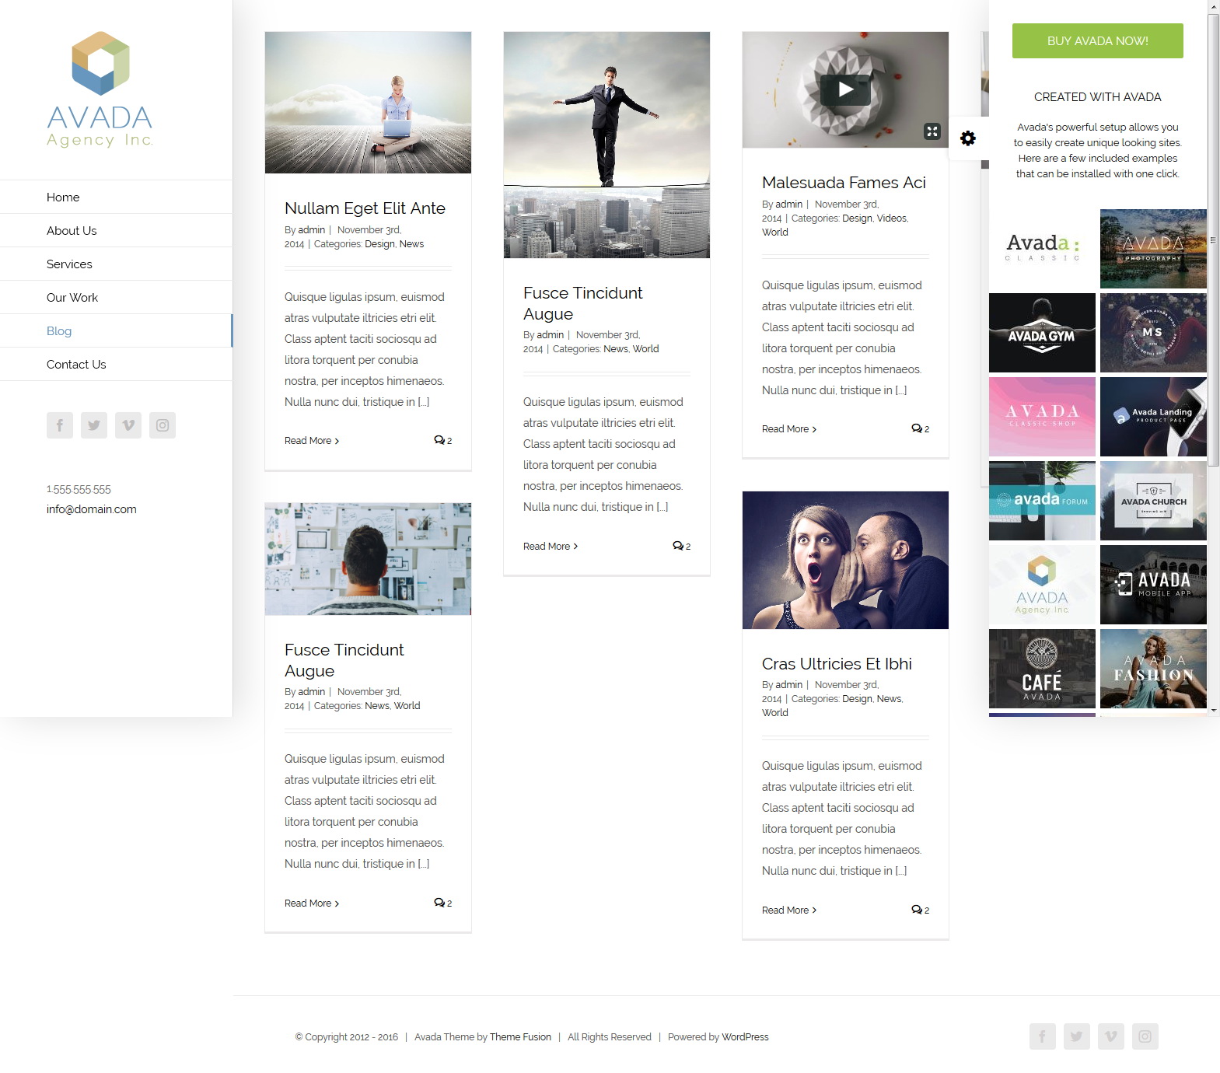
Task: Select the Avada Fashion demo thumbnail
Action: click(x=1153, y=669)
